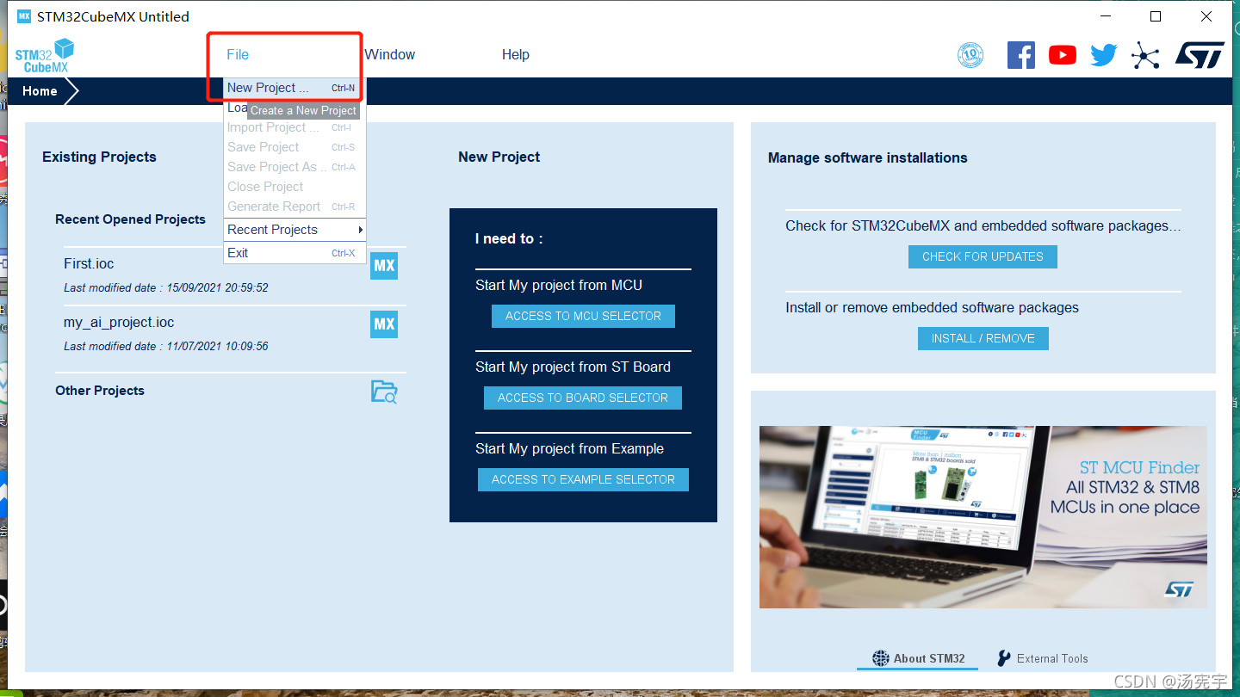Click 'Manage software installations' heading
1240x697 pixels.
click(x=867, y=157)
